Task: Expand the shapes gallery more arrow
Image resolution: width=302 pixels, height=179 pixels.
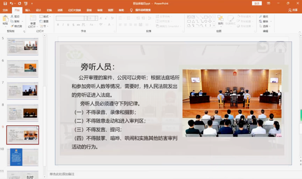Action: pyautogui.click(x=213, y=26)
